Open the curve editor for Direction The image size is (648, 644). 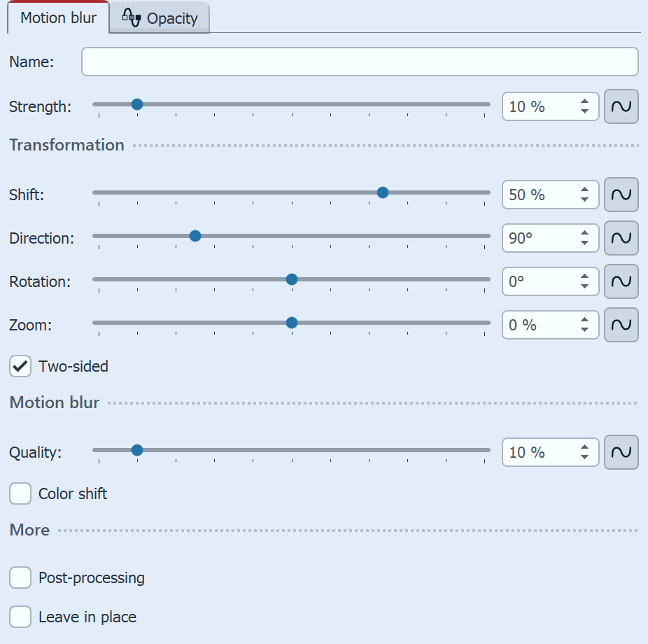(x=621, y=238)
